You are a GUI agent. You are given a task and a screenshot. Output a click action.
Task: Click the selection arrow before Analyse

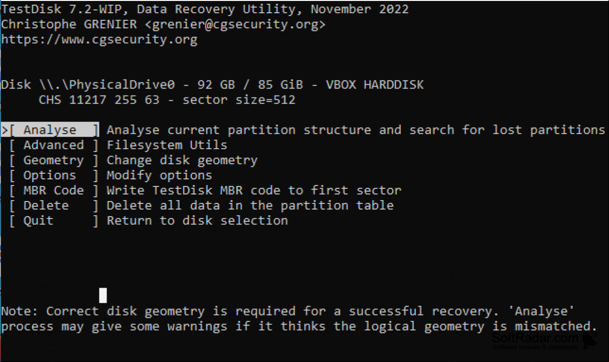[x=4, y=130]
